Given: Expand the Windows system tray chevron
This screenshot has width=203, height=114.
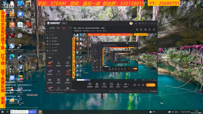Looking at the screenshot, I should click(x=180, y=112).
